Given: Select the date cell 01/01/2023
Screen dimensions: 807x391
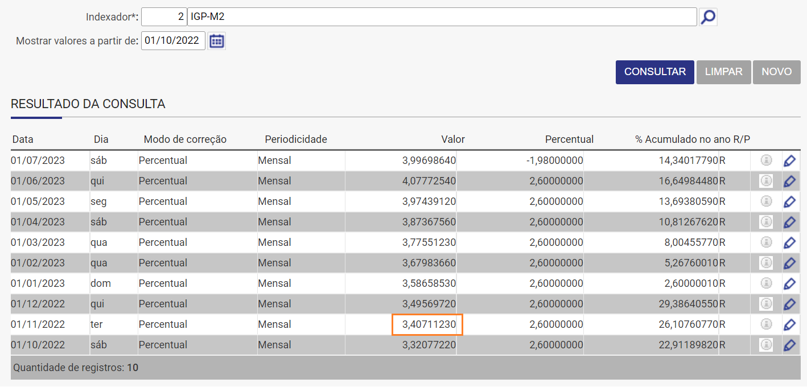Looking at the screenshot, I should [x=38, y=283].
